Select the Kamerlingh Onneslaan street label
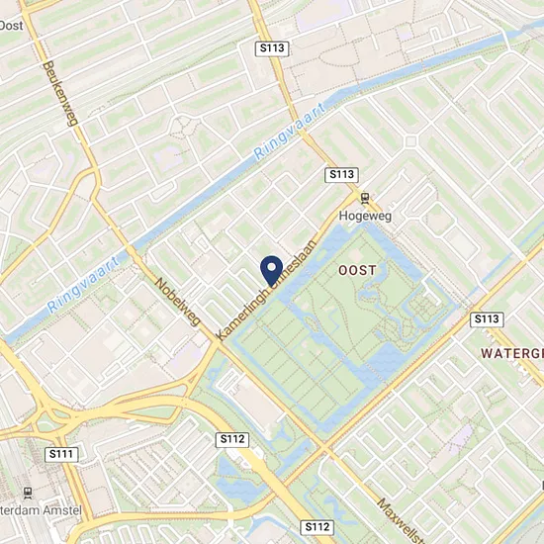 point(266,290)
